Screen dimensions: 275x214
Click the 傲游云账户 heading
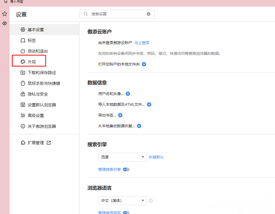pos(99,32)
